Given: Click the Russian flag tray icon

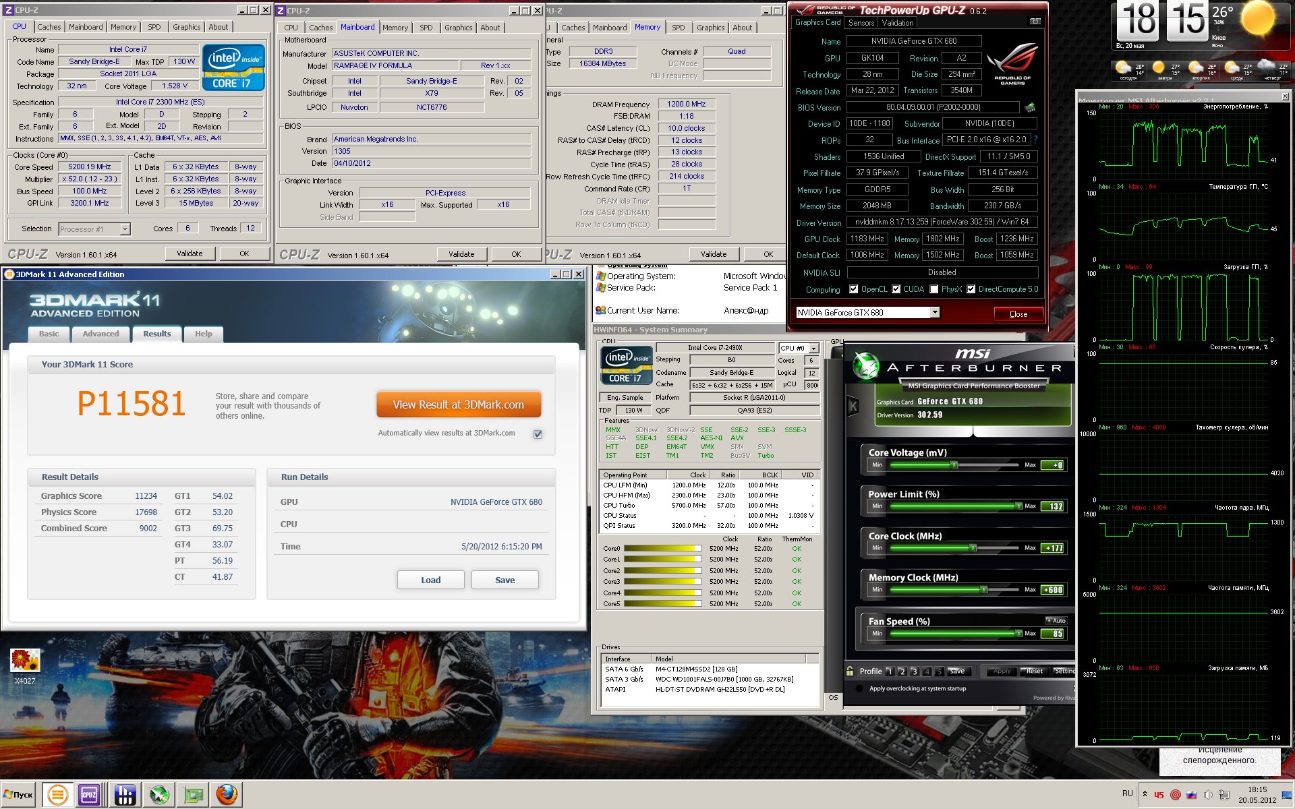Looking at the screenshot, I should click(1191, 795).
